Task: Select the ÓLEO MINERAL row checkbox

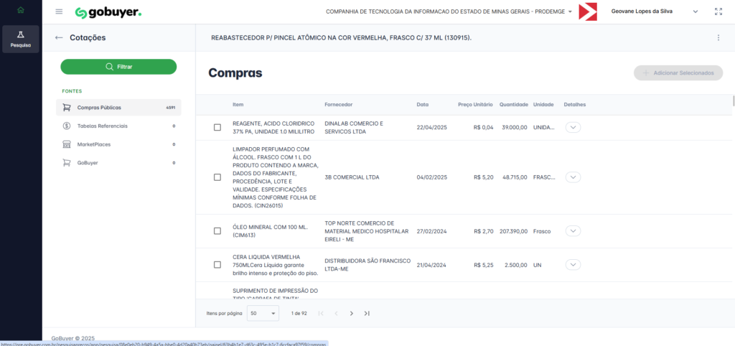Action: (x=217, y=231)
